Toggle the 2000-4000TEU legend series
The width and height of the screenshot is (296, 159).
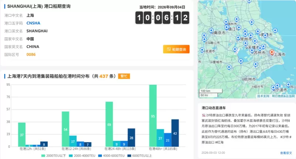click(82, 156)
